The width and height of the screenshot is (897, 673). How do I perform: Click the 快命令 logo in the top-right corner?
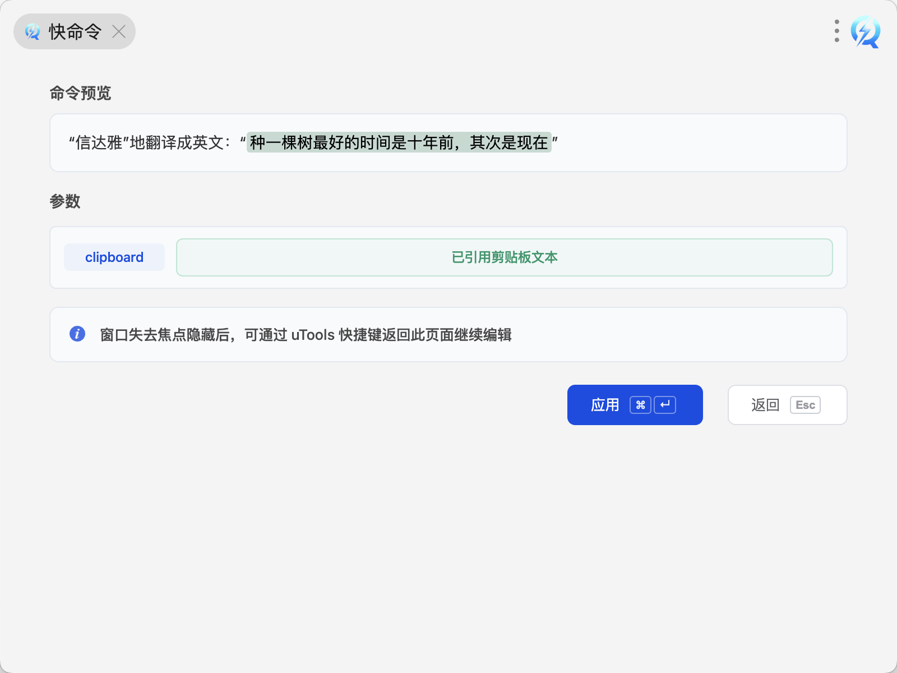[865, 32]
